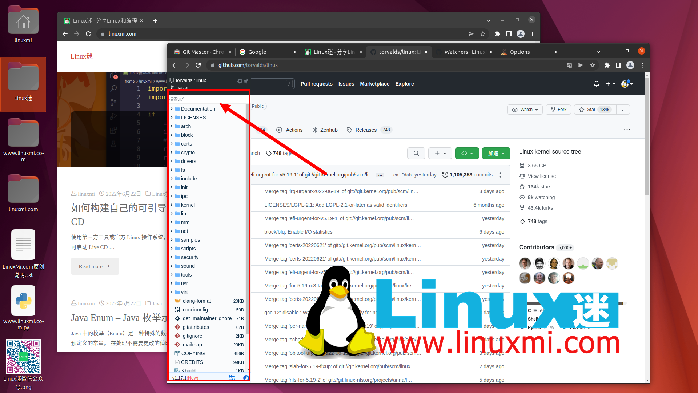Open Explore in GitHub header
Viewport: 698px width, 393px height.
pos(404,84)
